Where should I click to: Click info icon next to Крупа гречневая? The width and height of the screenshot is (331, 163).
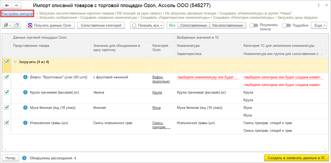point(25,92)
